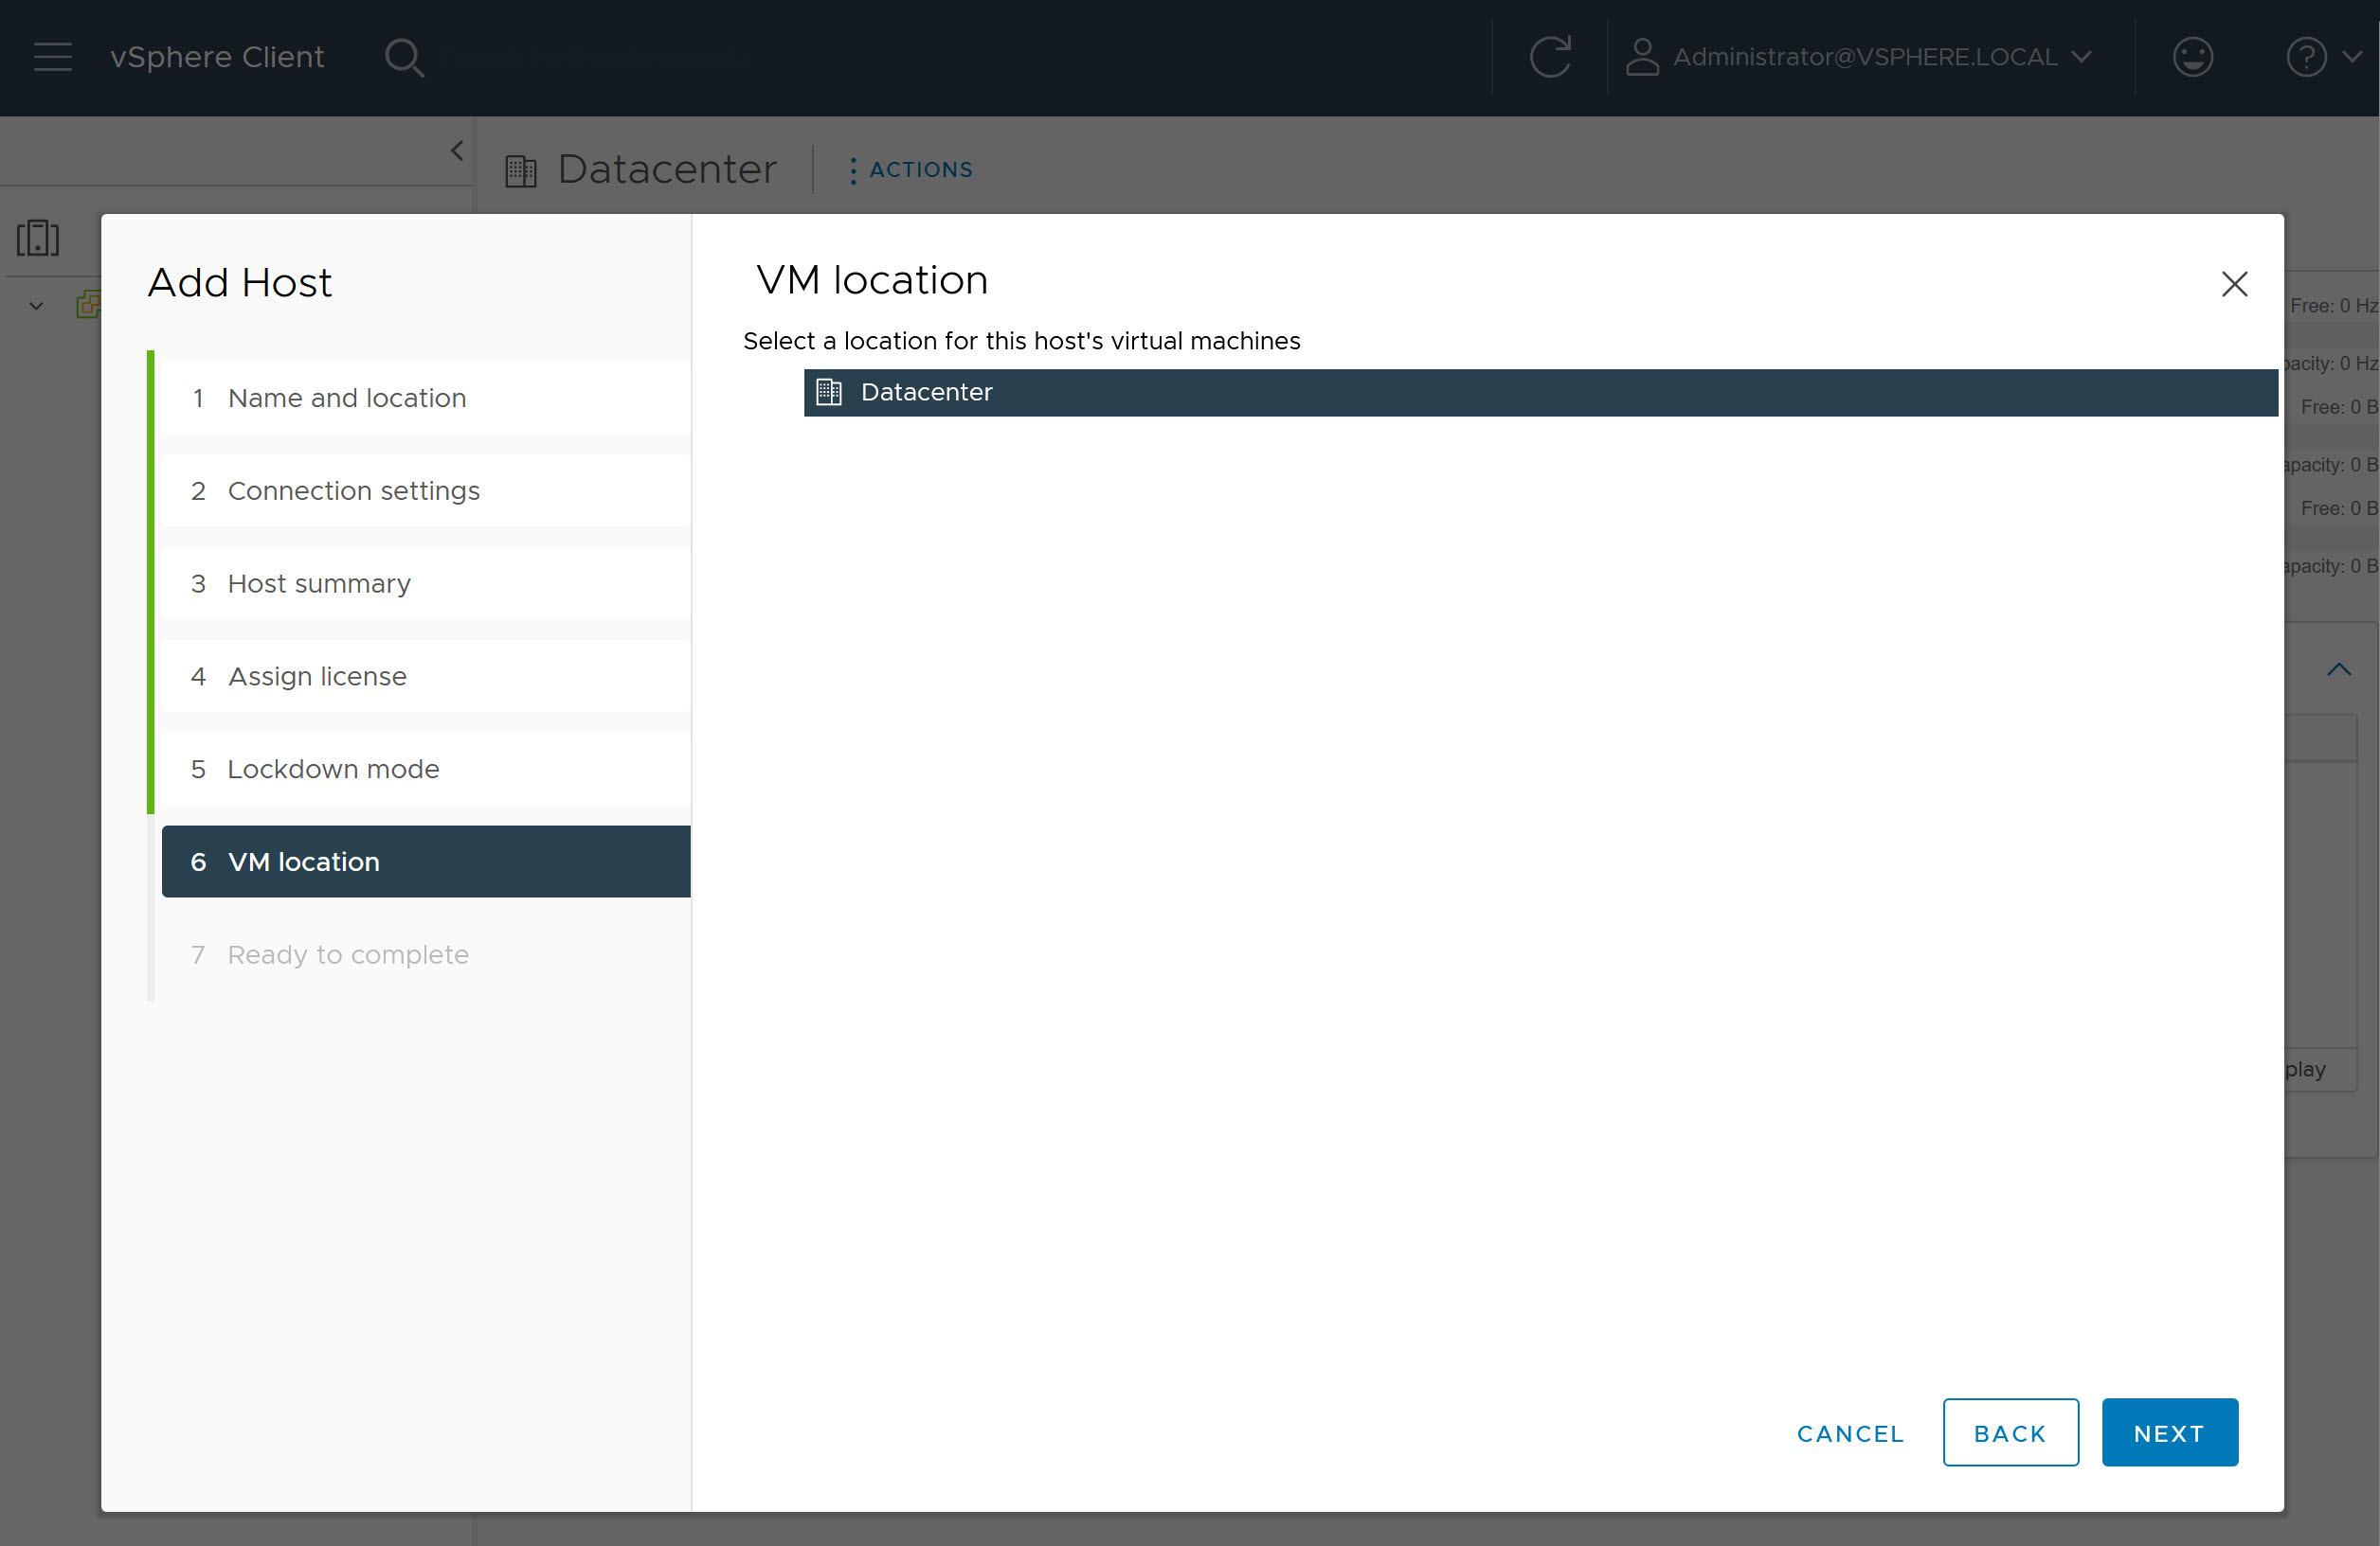Expand the inventory tree chevron
2380x1546 pixels.
[35, 306]
